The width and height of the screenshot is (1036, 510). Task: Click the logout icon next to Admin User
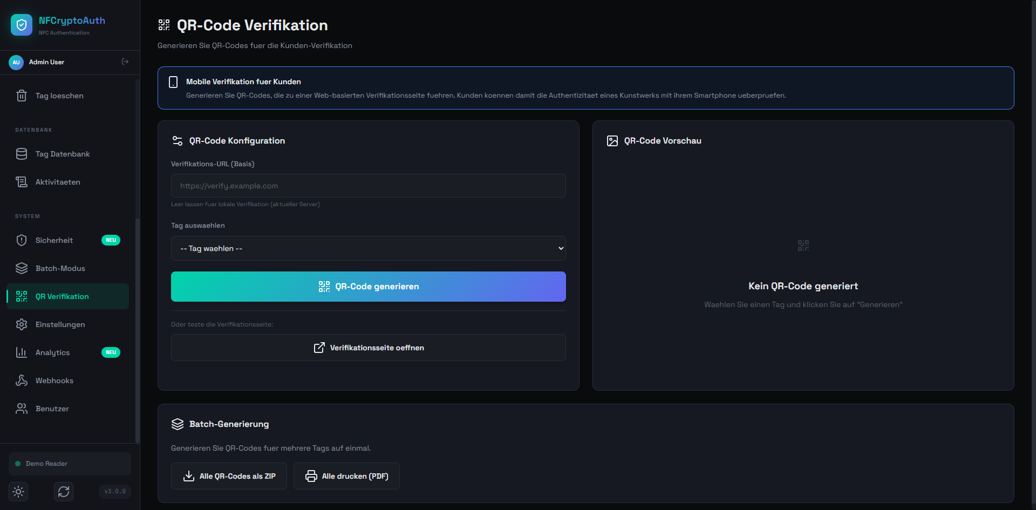pyautogui.click(x=125, y=62)
